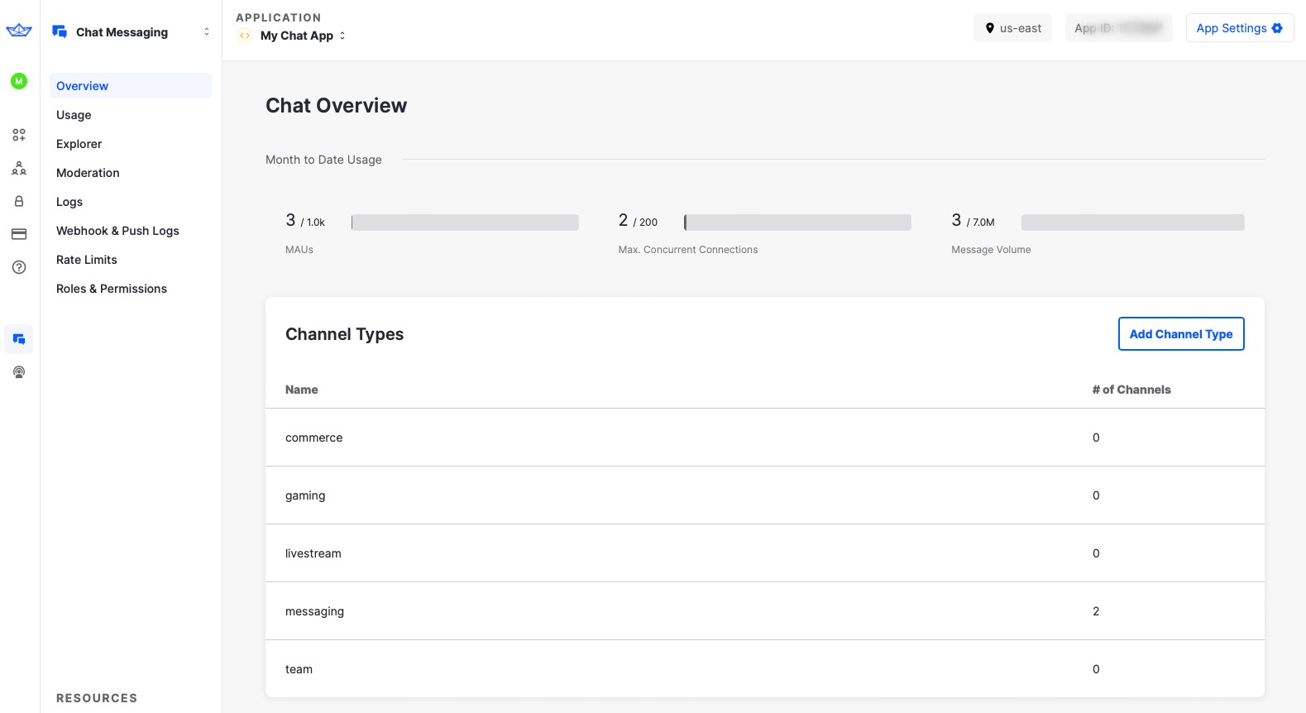Viewport: 1306px width, 713px height.
Task: Click the lock security icon
Action: coord(19,201)
